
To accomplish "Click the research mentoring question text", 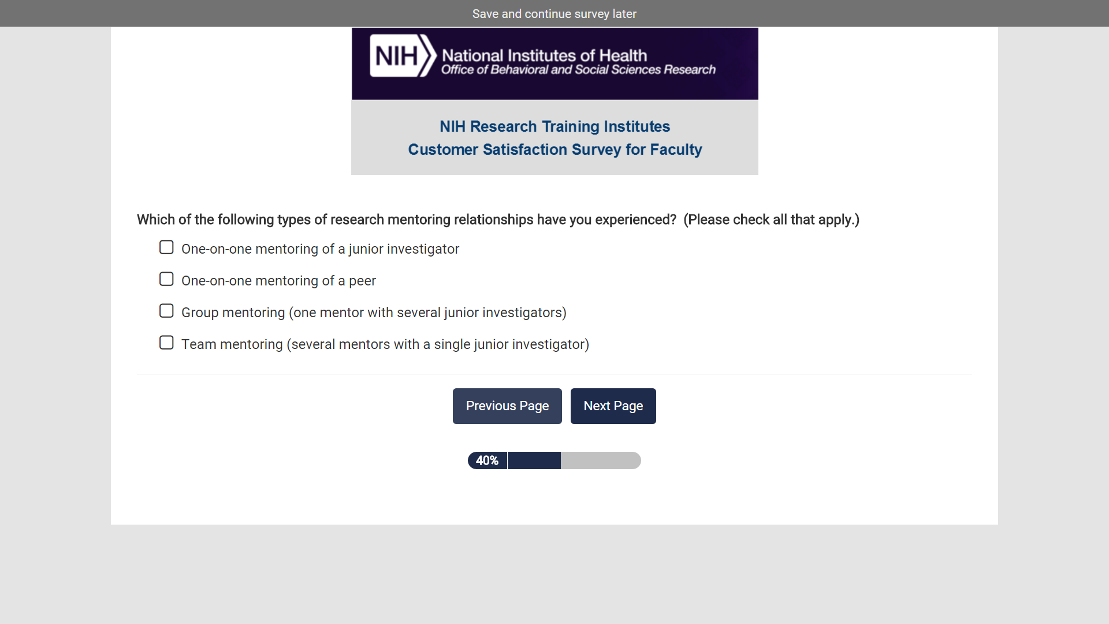I will [x=498, y=220].
